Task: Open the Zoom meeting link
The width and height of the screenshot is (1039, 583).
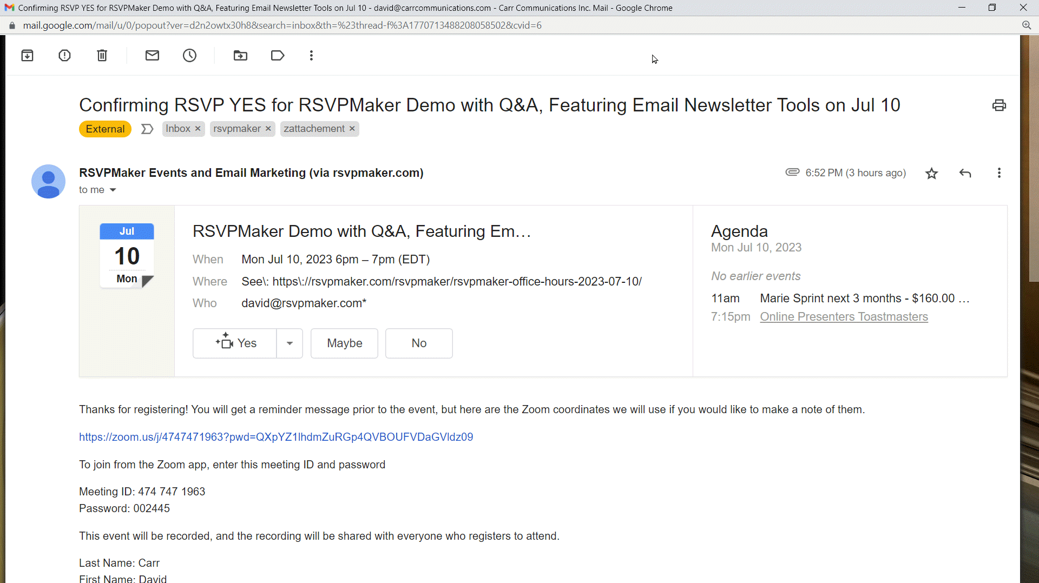Action: (276, 437)
